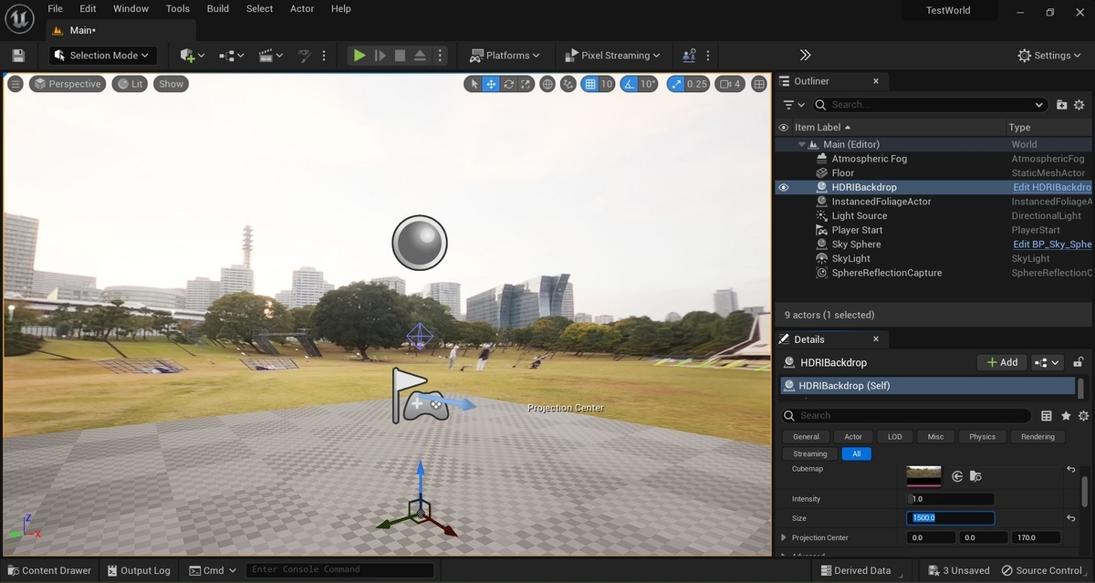The height and width of the screenshot is (583, 1095).
Task: Save the current level with disk icon
Action: coord(18,56)
